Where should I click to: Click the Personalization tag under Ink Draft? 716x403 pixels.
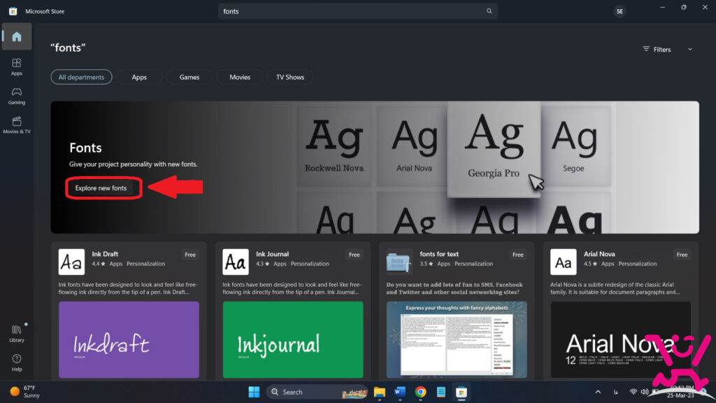click(x=145, y=264)
